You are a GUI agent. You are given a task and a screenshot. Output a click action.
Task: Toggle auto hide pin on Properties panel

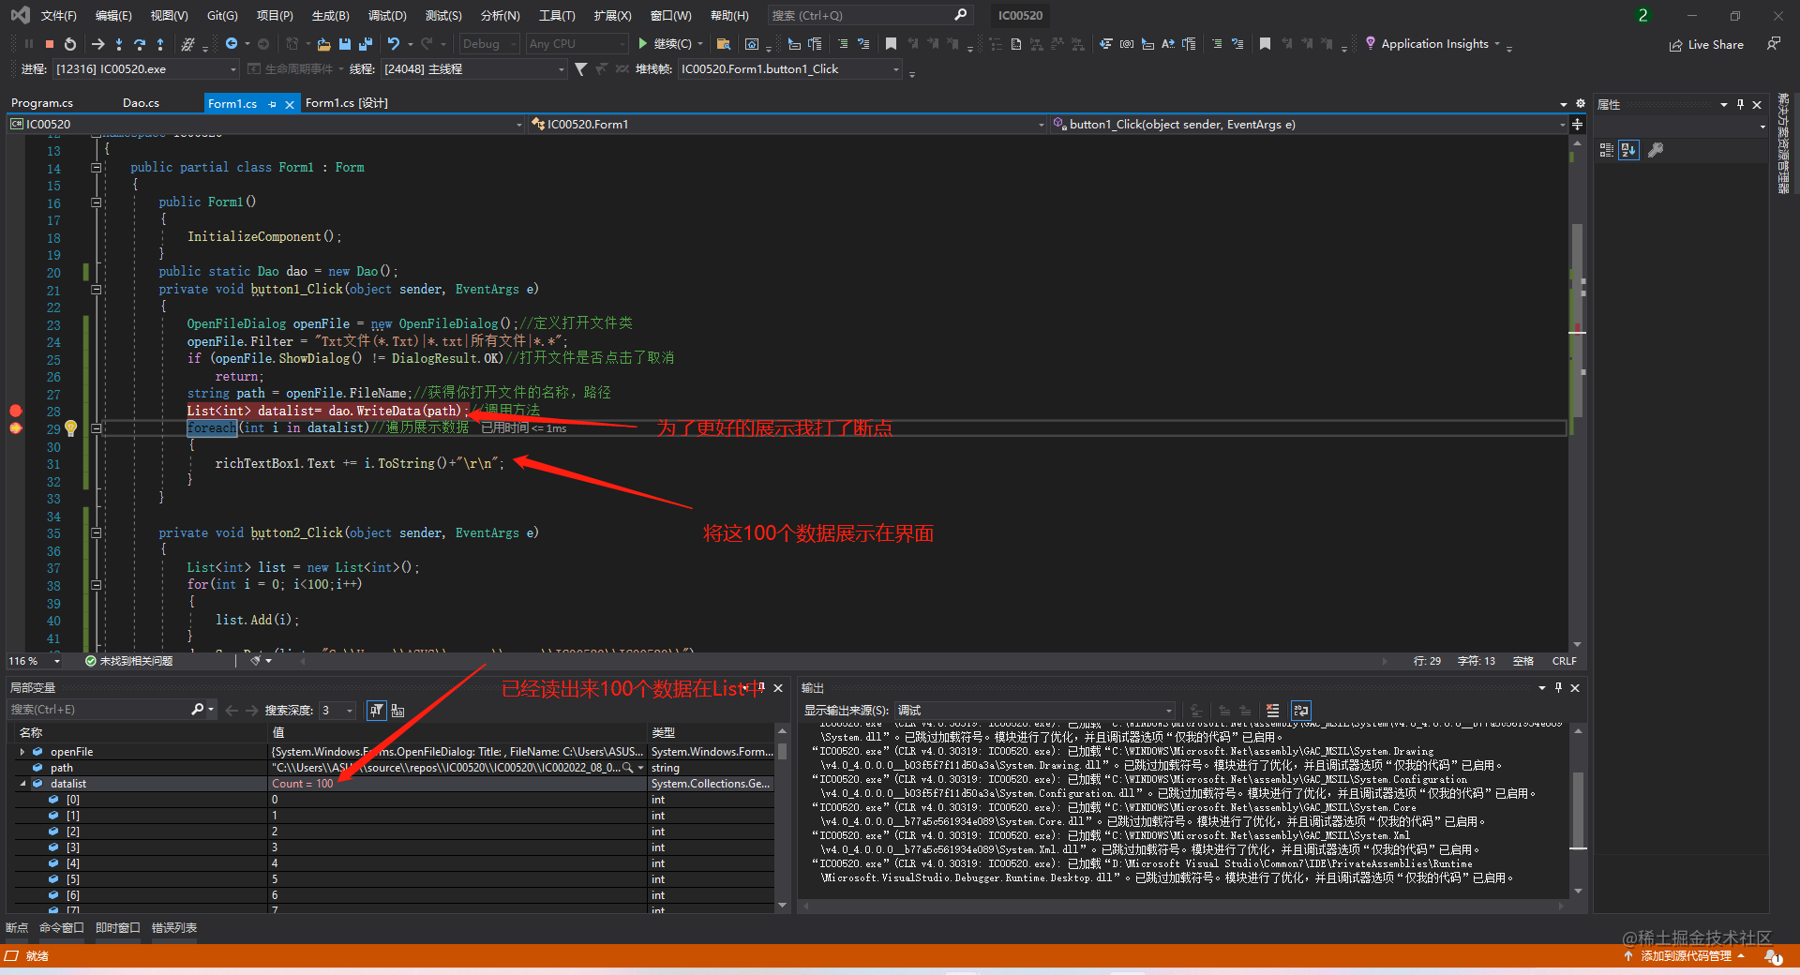click(x=1740, y=104)
